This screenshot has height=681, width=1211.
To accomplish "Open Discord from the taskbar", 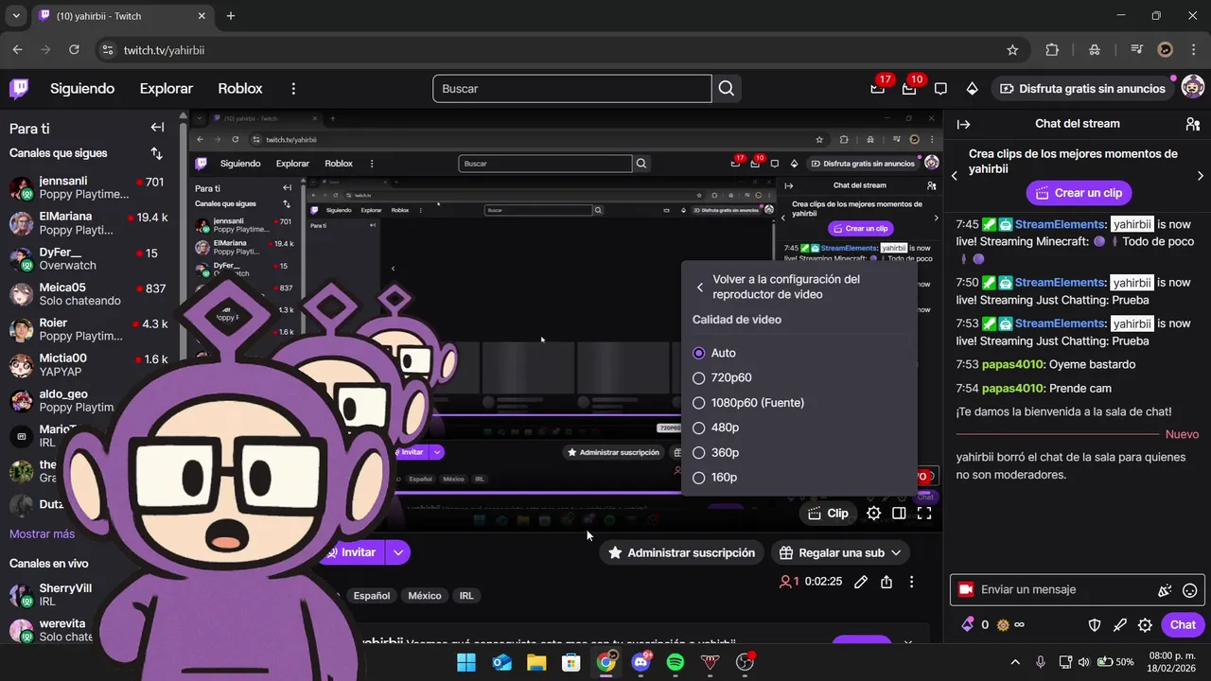I will click(641, 662).
